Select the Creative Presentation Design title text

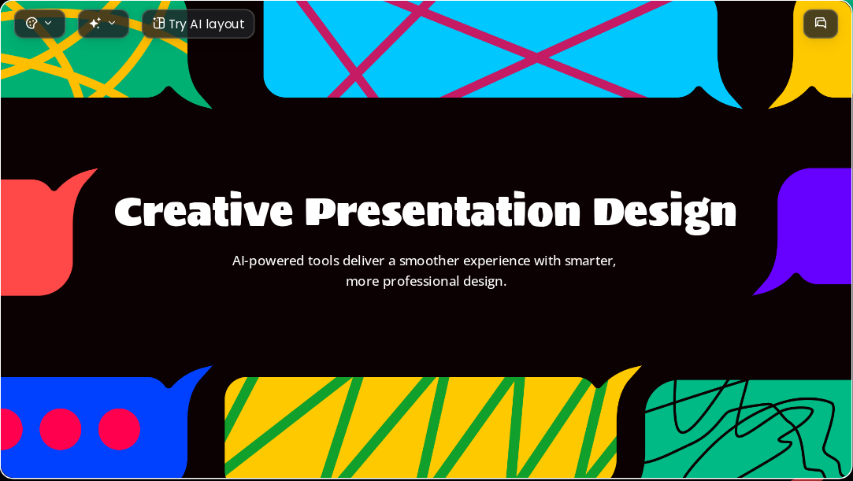point(425,212)
